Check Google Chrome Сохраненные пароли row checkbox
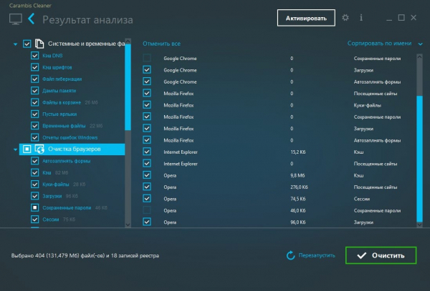 click(147, 58)
